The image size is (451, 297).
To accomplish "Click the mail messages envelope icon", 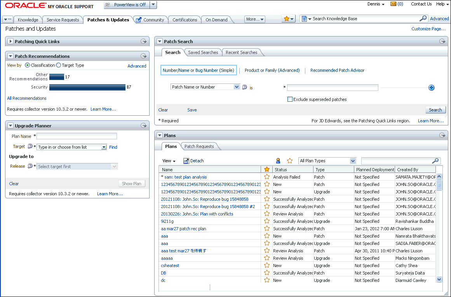I will (393, 4).
